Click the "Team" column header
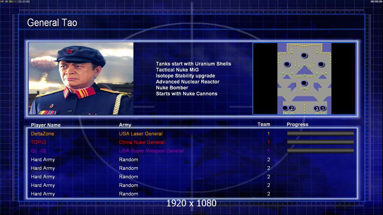The height and width of the screenshot is (215, 383). (264, 124)
